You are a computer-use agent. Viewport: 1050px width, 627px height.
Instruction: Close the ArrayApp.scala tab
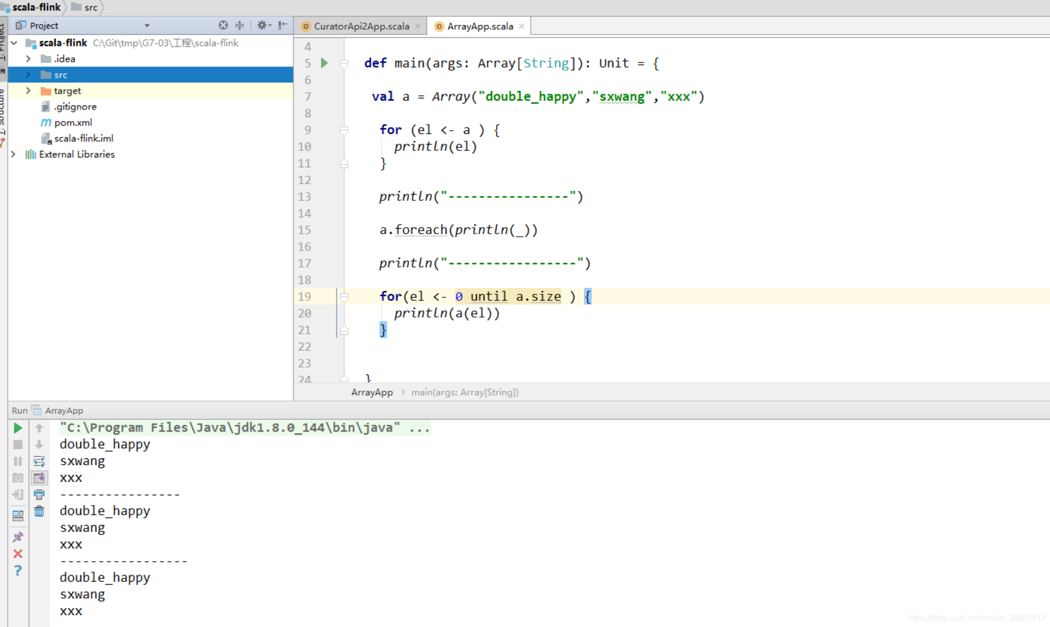pos(521,26)
